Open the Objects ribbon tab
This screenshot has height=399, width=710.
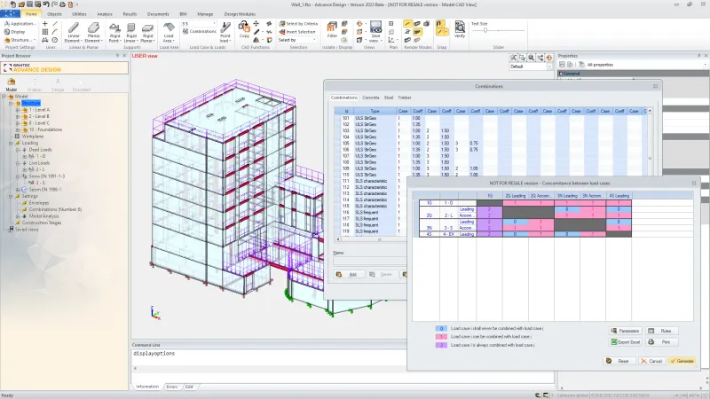click(54, 14)
